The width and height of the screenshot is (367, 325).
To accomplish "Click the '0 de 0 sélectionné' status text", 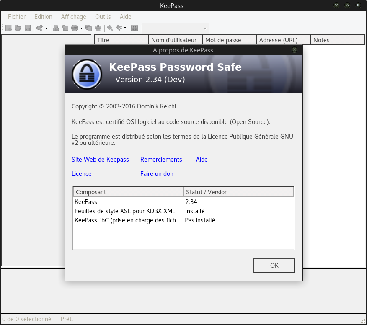I will [27, 319].
